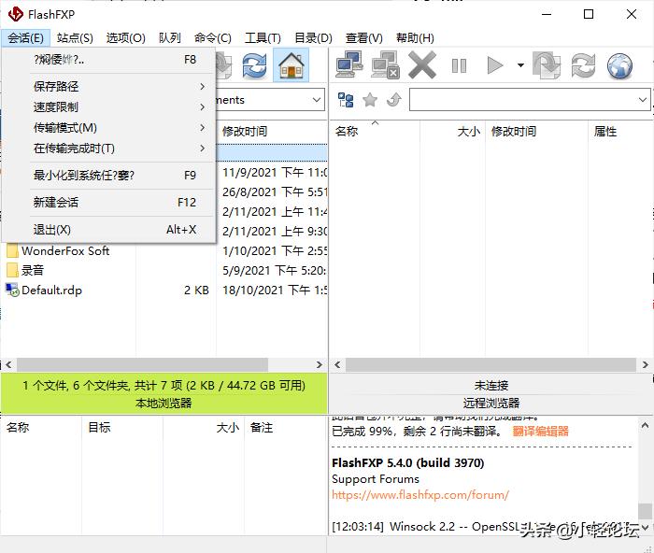Click the remote pane horizontal scrollbar thumb

pos(490,365)
